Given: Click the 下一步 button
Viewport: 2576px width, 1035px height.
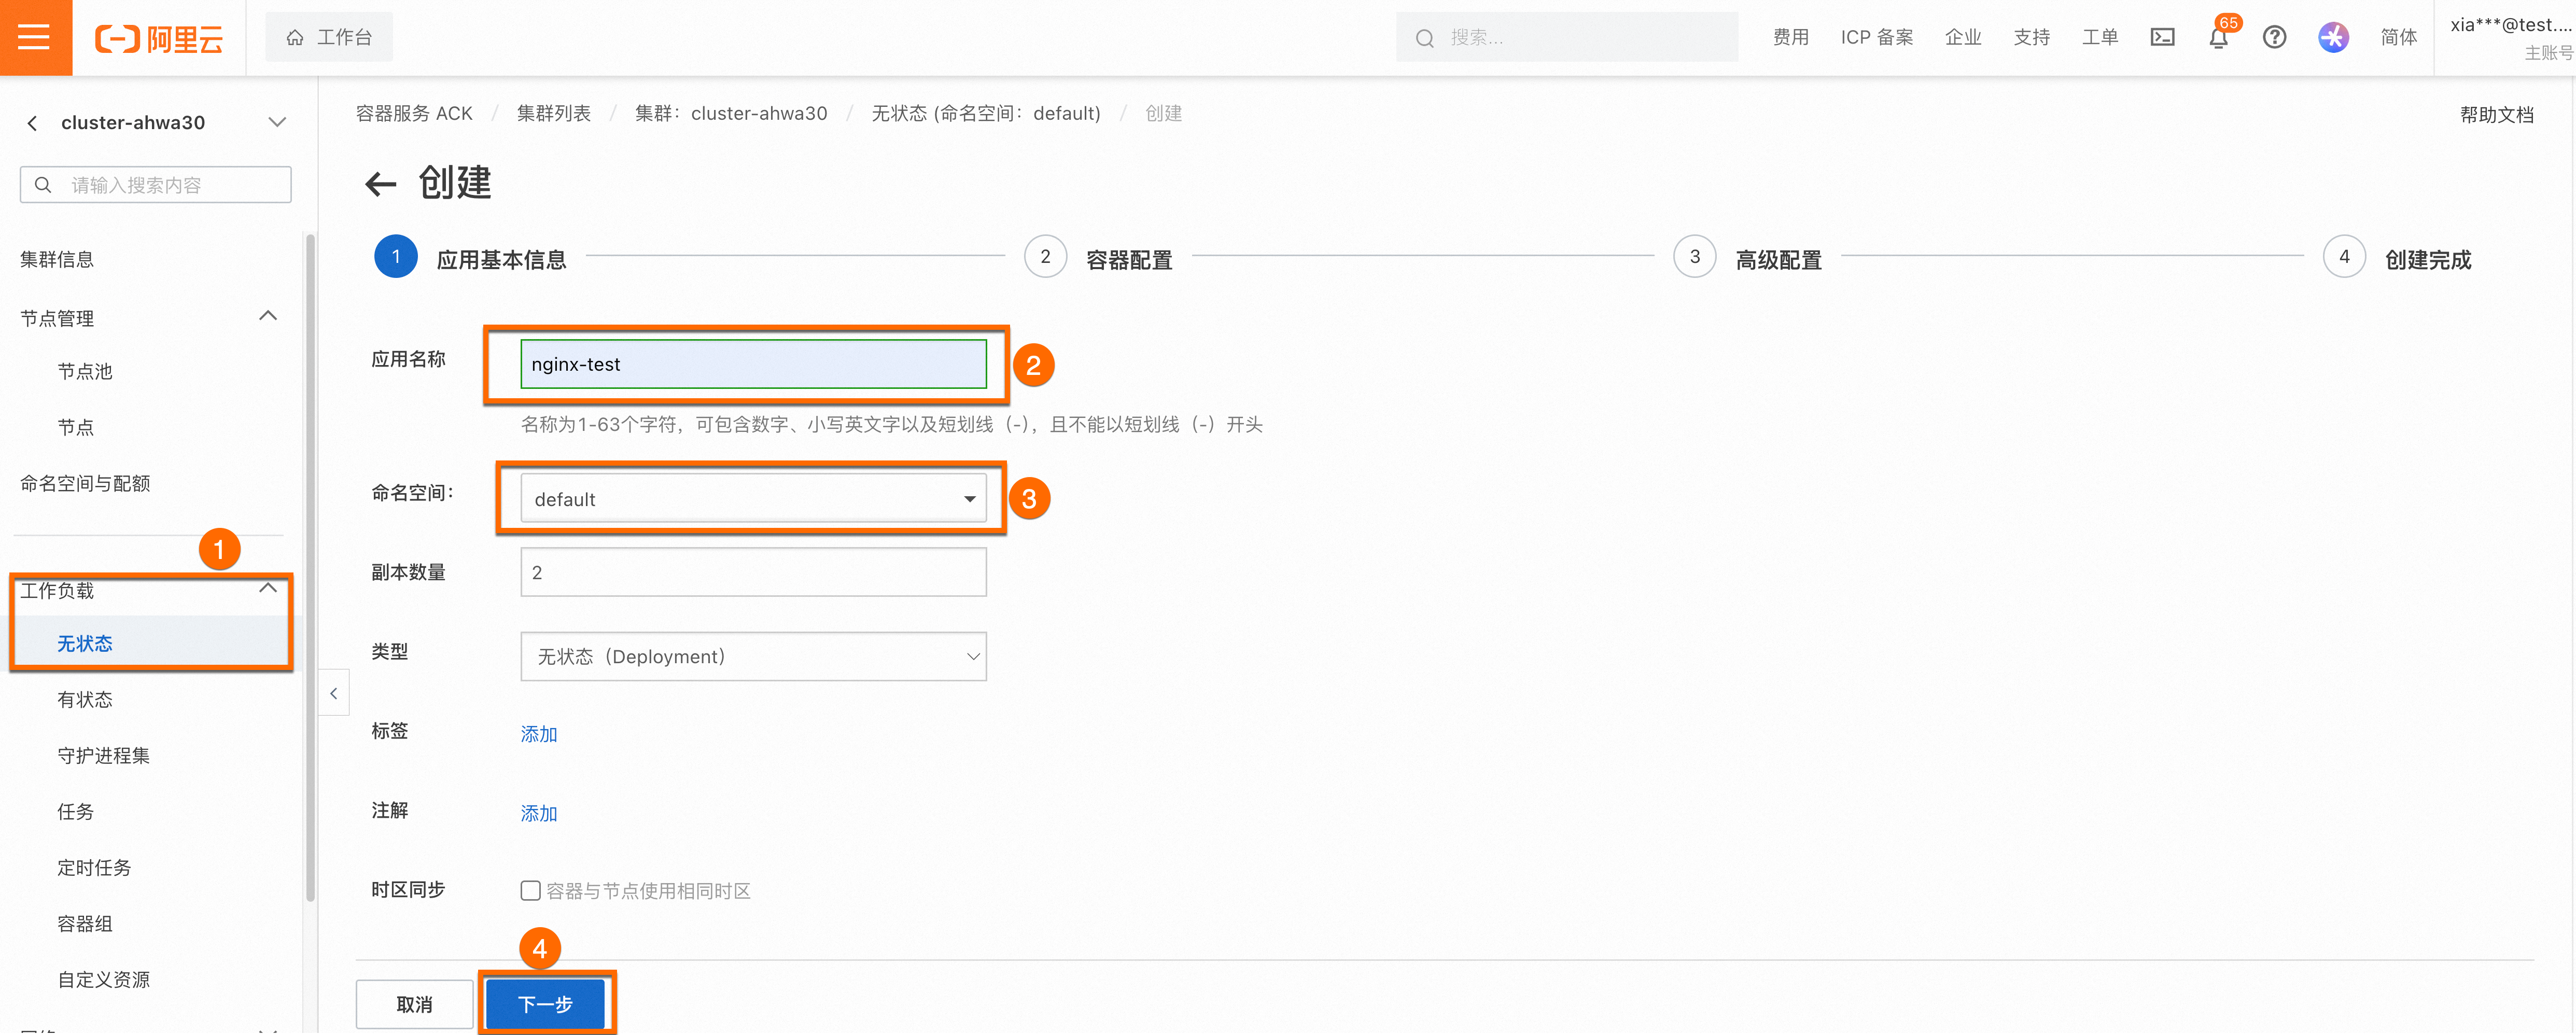Looking at the screenshot, I should click(545, 1003).
